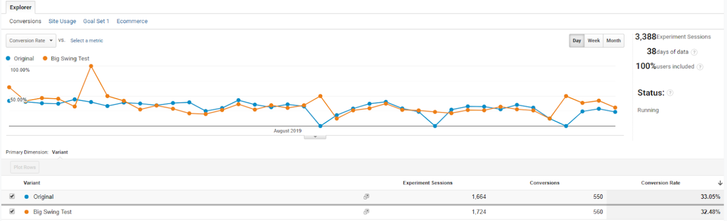This screenshot has height=221, width=727.
Task: Click Select a metric comparison link
Action: [x=86, y=41]
